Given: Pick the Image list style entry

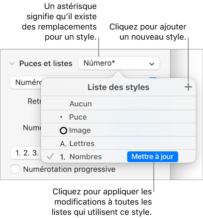Looking at the screenshot, I should pos(80,131).
